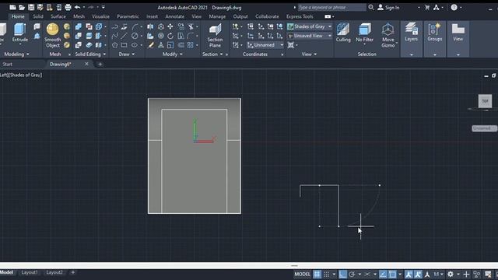Click the Move Gizmo tool
This screenshot has width=498, height=280.
388,36
